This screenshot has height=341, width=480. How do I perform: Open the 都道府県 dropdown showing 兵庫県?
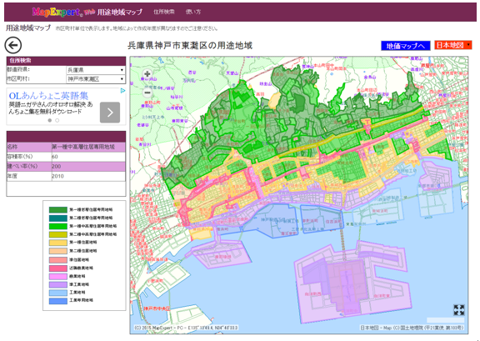(x=96, y=70)
